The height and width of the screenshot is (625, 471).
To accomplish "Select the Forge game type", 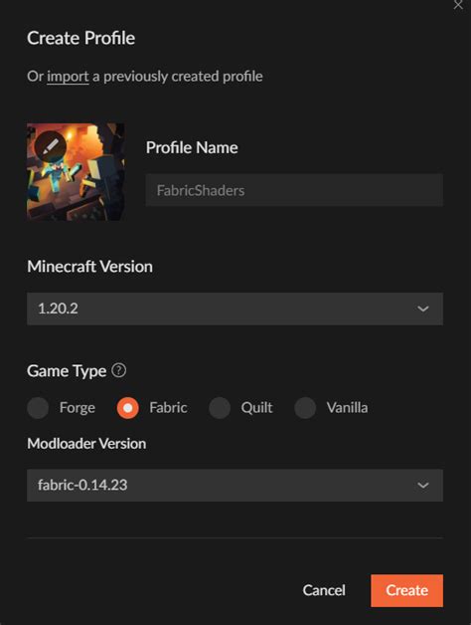I will pyautogui.click(x=38, y=408).
